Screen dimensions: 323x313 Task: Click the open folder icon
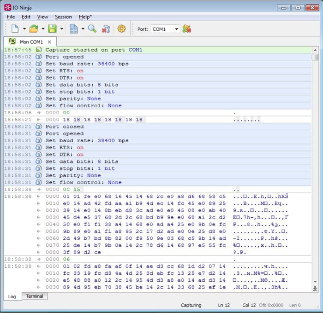pyautogui.click(x=34, y=29)
